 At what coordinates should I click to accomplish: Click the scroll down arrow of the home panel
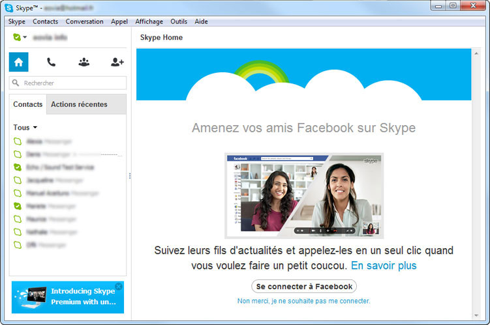point(476,316)
